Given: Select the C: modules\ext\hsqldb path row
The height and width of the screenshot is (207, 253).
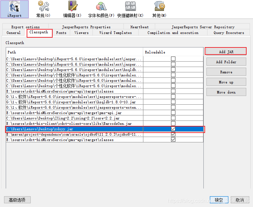Looking at the screenshot, I should click(75, 70).
